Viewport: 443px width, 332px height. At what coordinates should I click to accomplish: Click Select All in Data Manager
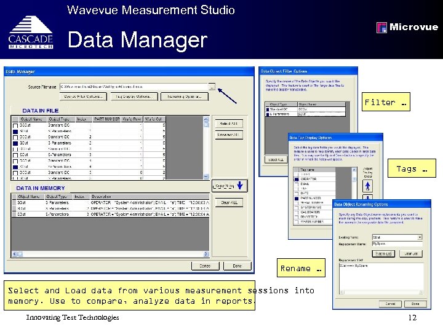coord(229,124)
